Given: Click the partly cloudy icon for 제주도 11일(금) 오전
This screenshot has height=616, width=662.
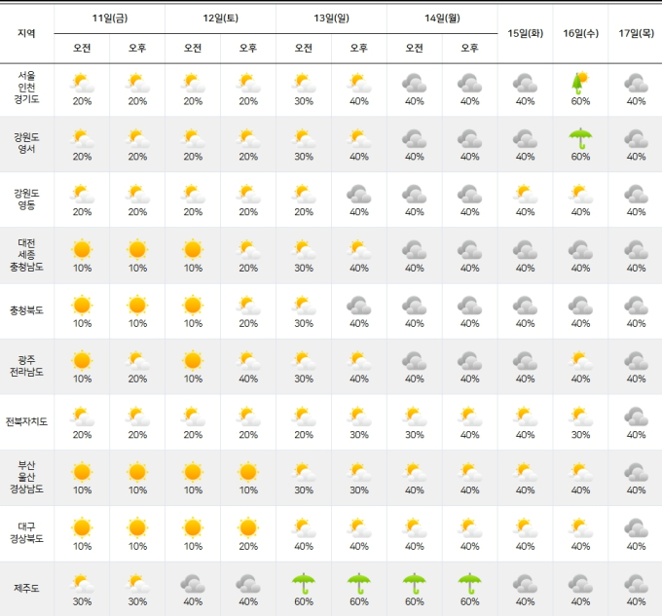Looking at the screenshot, I should coord(82,584).
